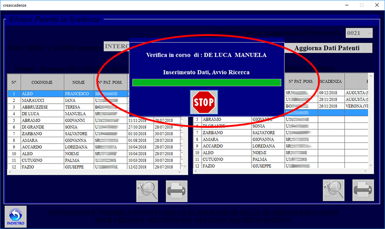The width and height of the screenshot is (385, 229).
Task: Click the 12/02/2018 date in the FAZIO row
Action: [137, 167]
